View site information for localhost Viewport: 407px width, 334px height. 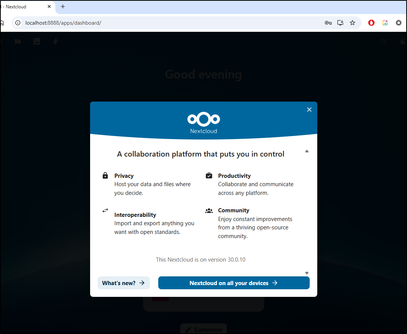(18, 23)
